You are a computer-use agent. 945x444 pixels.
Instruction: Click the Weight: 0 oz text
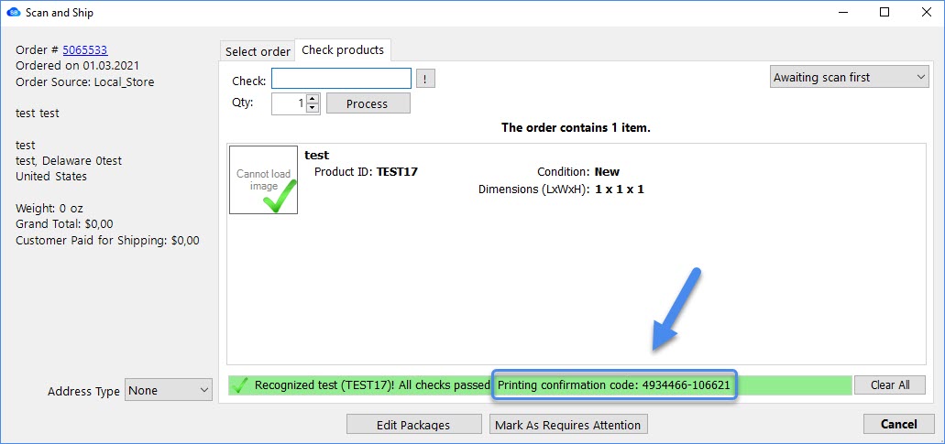(49, 208)
